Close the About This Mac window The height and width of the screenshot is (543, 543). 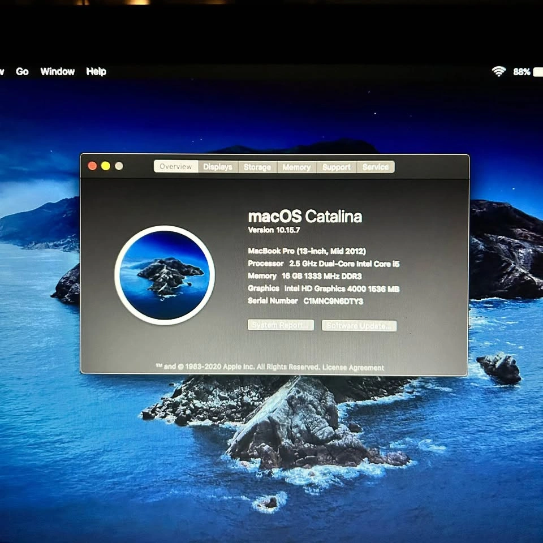(92, 166)
